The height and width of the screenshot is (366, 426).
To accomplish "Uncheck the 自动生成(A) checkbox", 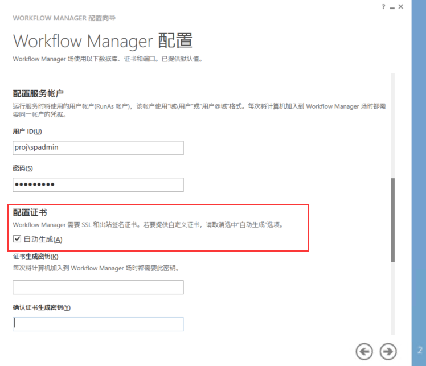I will click(17, 239).
